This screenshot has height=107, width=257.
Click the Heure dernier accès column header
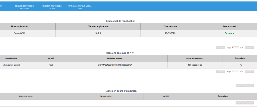[x=195, y=58]
